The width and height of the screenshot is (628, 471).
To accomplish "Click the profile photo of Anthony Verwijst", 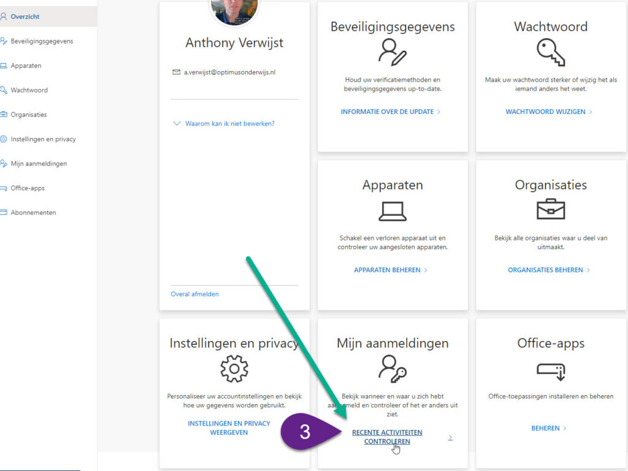I will (234, 10).
